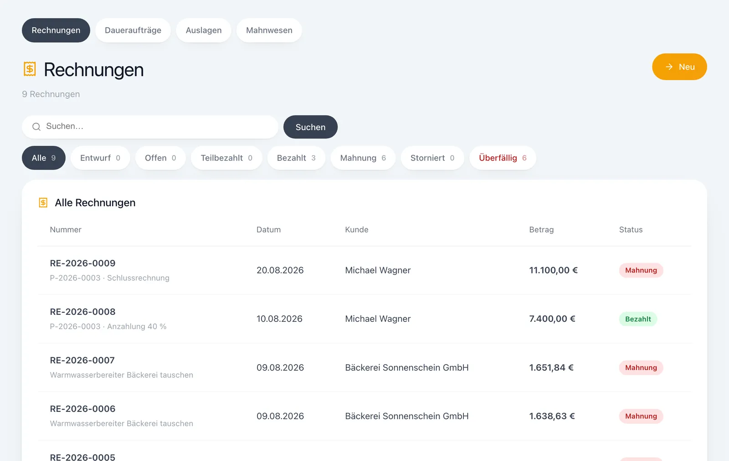Show Überfällig invoices
Image resolution: width=729 pixels, height=461 pixels.
[x=503, y=158]
